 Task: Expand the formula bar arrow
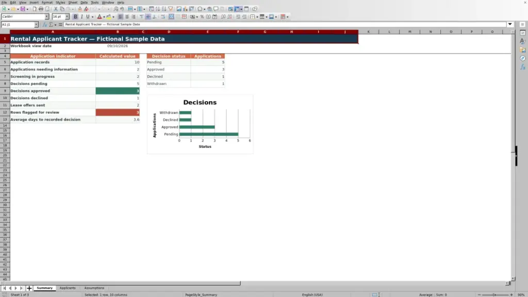click(x=510, y=24)
